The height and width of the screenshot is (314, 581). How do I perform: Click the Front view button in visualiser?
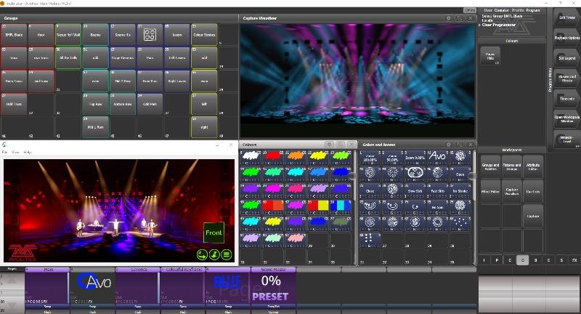(214, 233)
